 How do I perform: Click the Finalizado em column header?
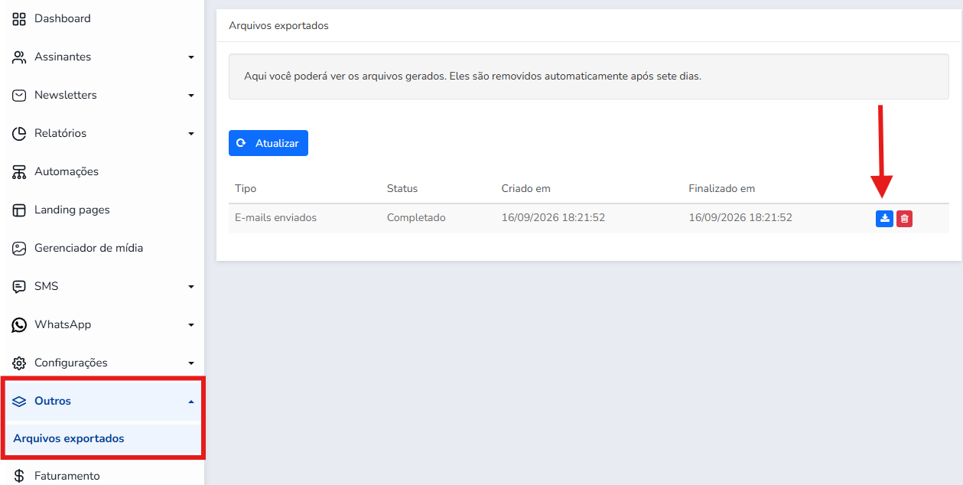click(722, 188)
